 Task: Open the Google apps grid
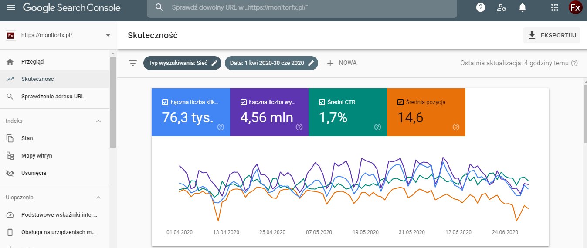click(x=554, y=8)
